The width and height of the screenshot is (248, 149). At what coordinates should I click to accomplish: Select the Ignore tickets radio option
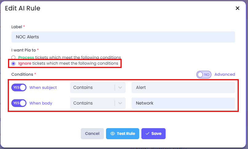tap(14, 63)
